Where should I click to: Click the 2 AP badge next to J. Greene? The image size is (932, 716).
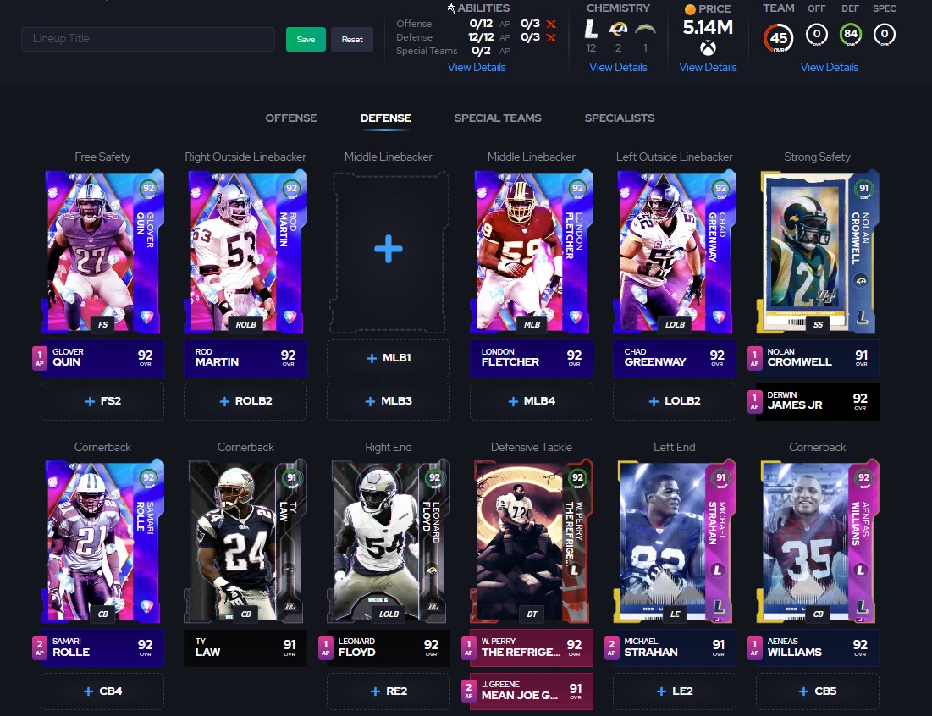[x=468, y=691]
